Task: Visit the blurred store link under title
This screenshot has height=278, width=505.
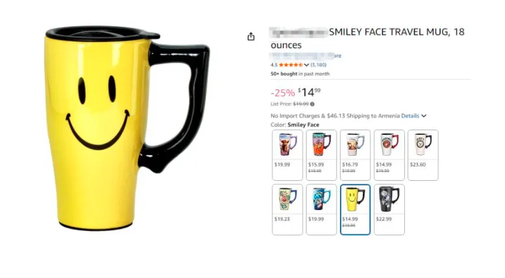Action: (x=305, y=56)
